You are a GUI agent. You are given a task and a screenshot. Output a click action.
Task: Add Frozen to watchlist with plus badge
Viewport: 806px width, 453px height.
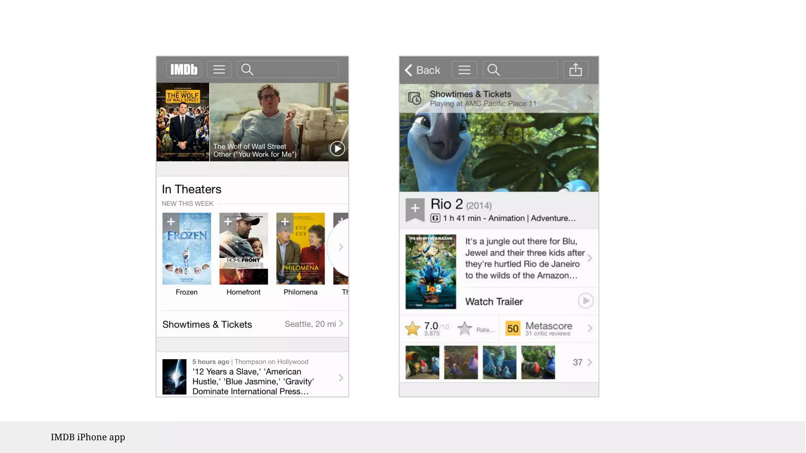pos(171,221)
